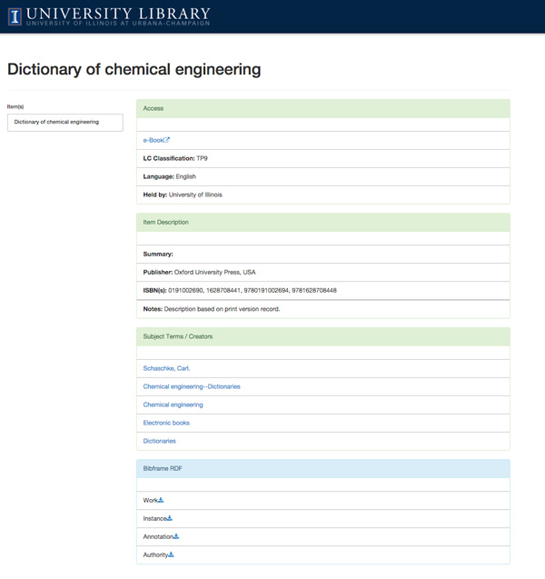Screen dimensions: 545x579
Task: Click the Item Description panel header
Action: click(322, 222)
